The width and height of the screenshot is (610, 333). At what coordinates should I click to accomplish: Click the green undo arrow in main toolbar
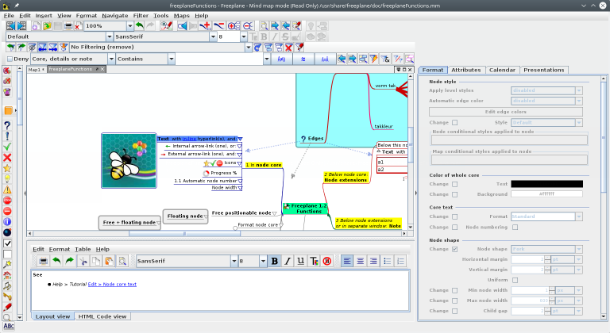[140, 26]
